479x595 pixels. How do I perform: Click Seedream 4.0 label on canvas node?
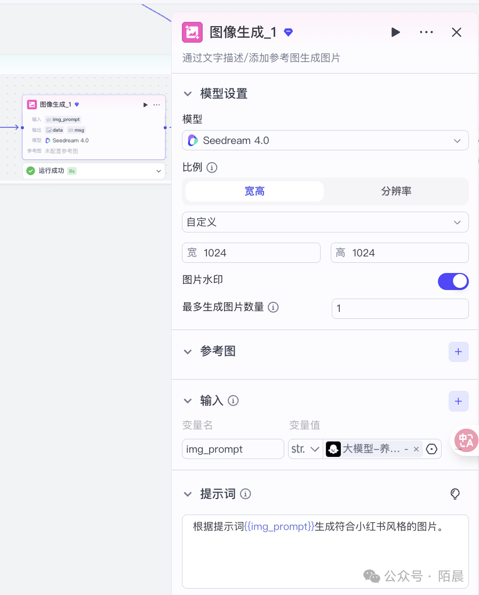70,140
